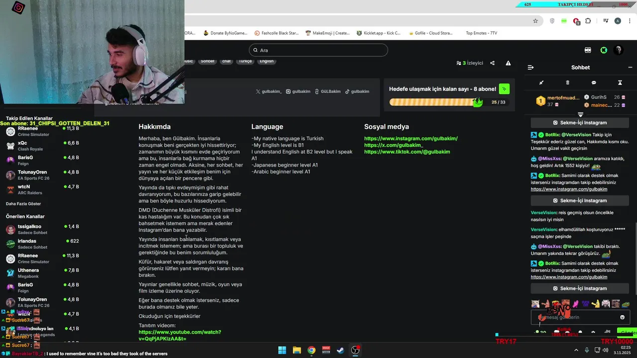Click the 3 İzleyici viewer count

click(469, 63)
